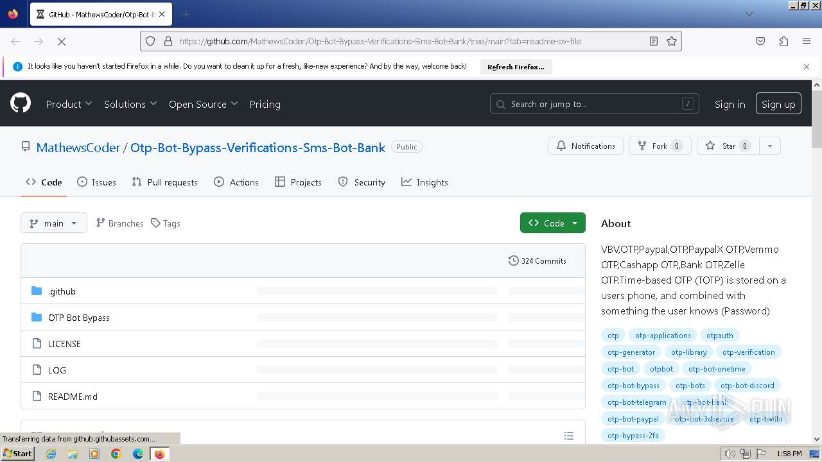Open the Security tab
822x462 pixels.
[362, 182]
